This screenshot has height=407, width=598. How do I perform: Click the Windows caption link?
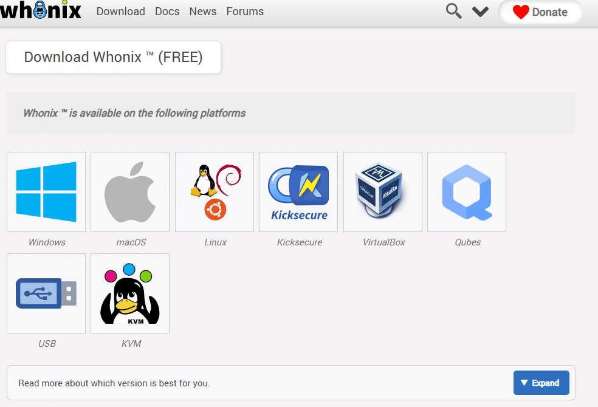47,242
